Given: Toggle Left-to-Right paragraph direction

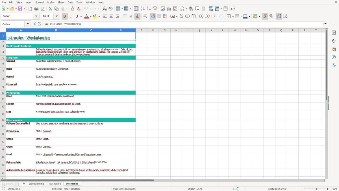Looking at the screenshot, I should click(x=265, y=16).
